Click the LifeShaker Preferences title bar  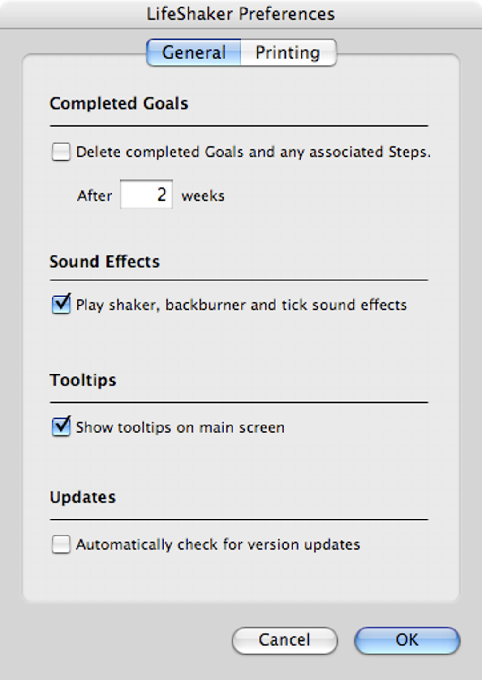pyautogui.click(x=241, y=14)
